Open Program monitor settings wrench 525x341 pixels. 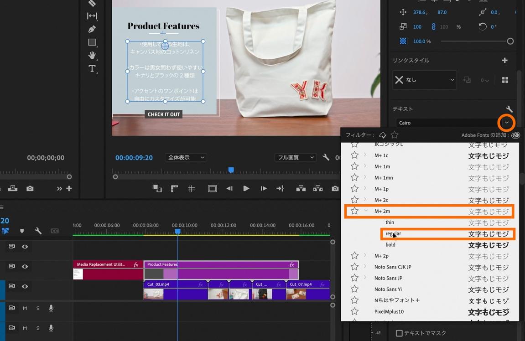(x=326, y=157)
